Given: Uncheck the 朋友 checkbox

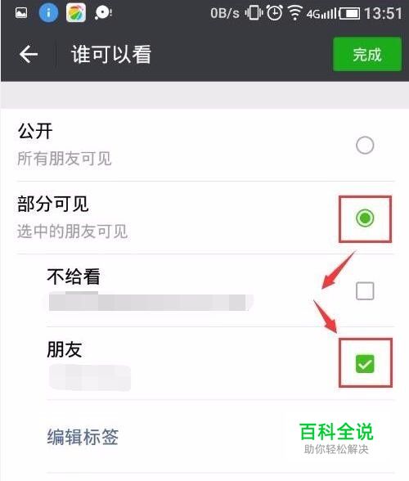Looking at the screenshot, I should click(365, 364).
